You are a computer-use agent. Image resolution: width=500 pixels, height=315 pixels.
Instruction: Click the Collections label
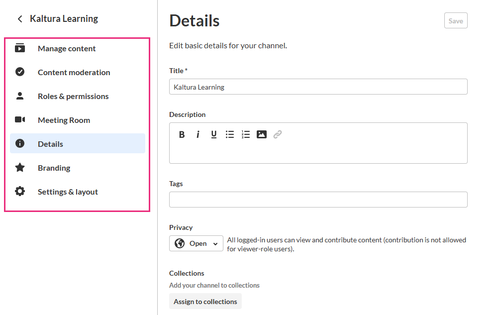(187, 273)
